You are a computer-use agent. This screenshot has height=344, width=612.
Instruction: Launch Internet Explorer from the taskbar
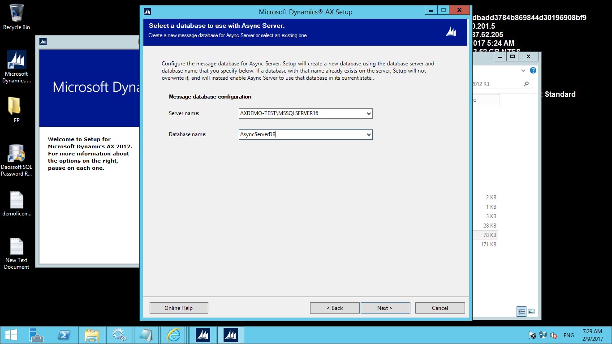click(x=173, y=335)
